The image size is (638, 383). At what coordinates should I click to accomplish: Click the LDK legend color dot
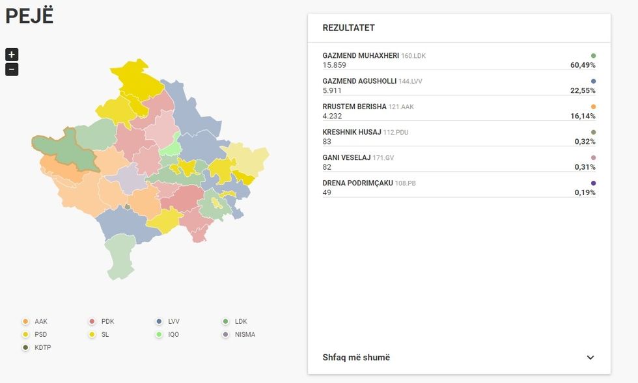point(226,322)
